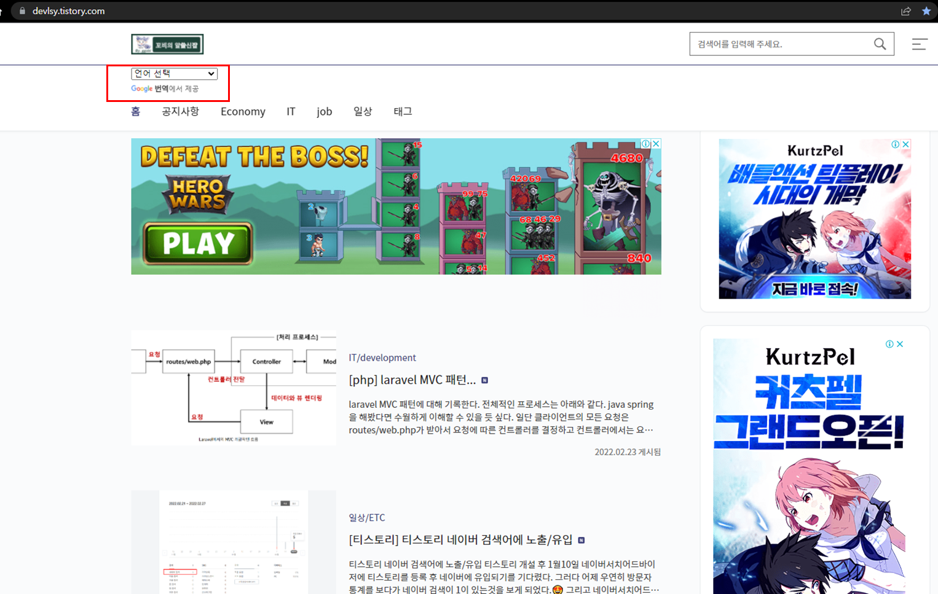Click the 2022.02.23 게시됨 date text
Image resolution: width=938 pixels, height=594 pixels.
point(628,451)
